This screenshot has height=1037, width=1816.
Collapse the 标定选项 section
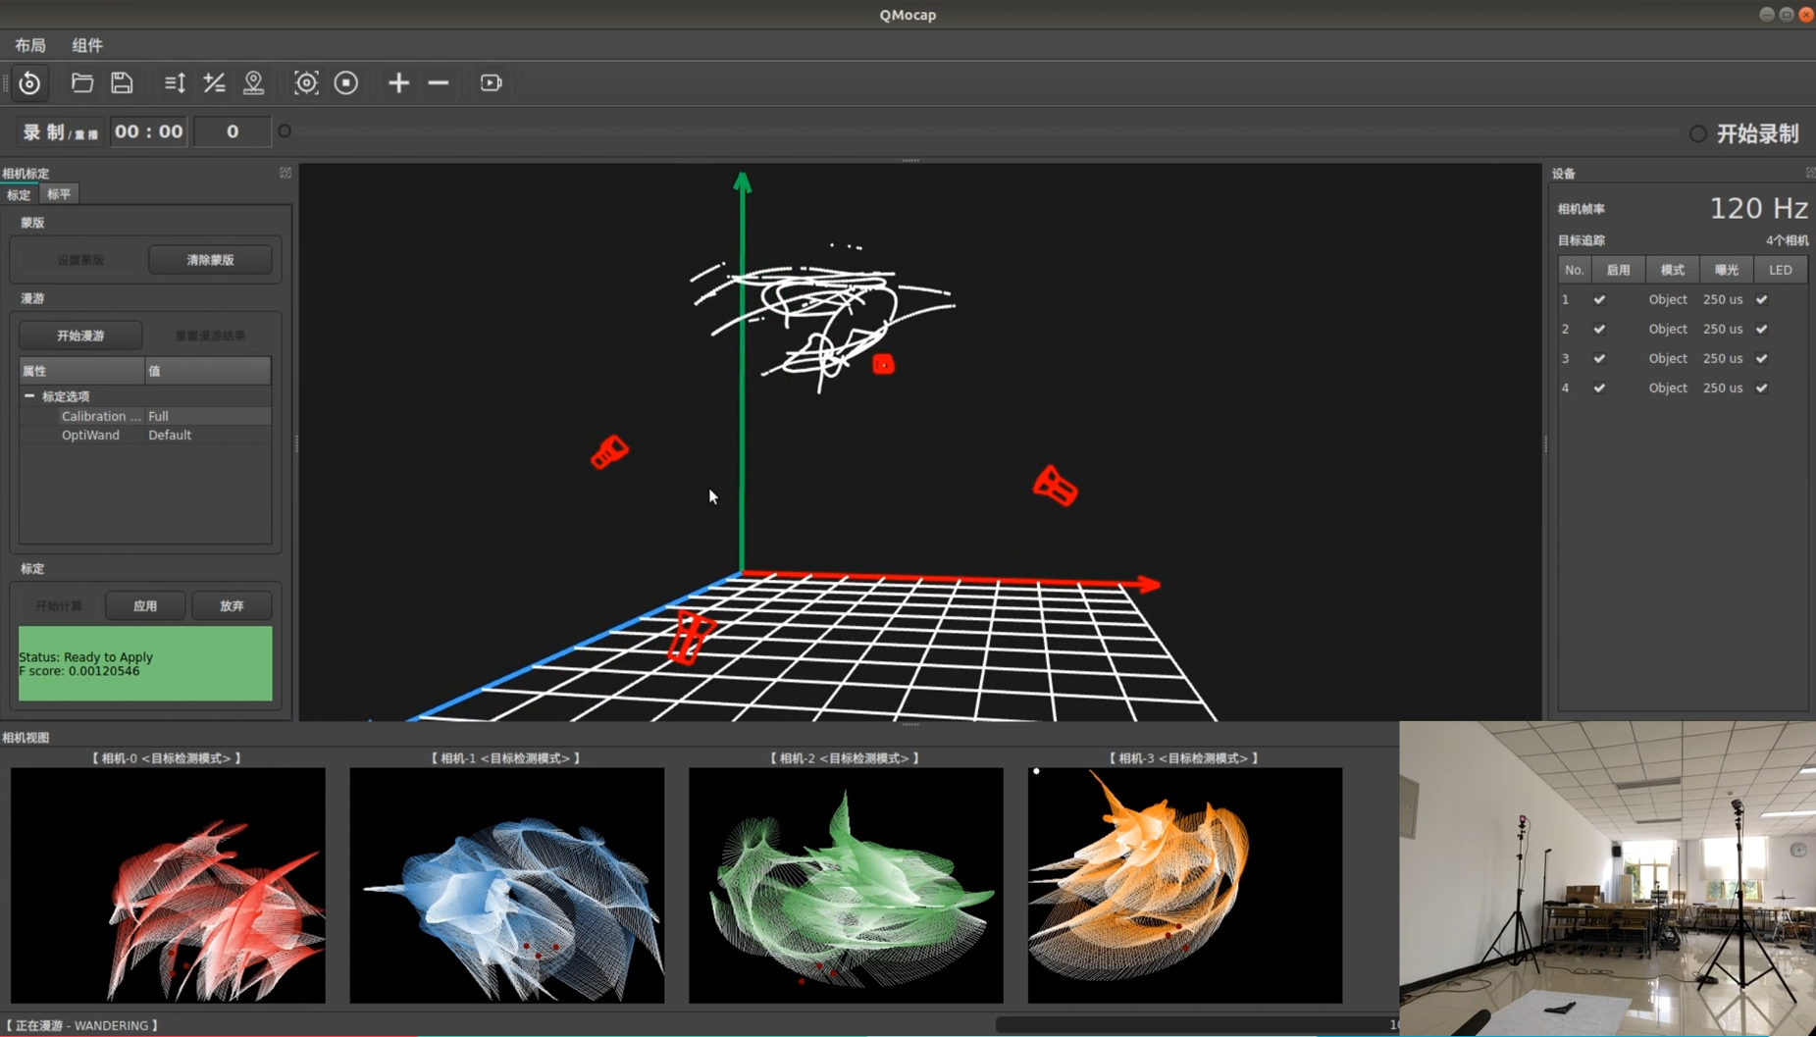(29, 395)
